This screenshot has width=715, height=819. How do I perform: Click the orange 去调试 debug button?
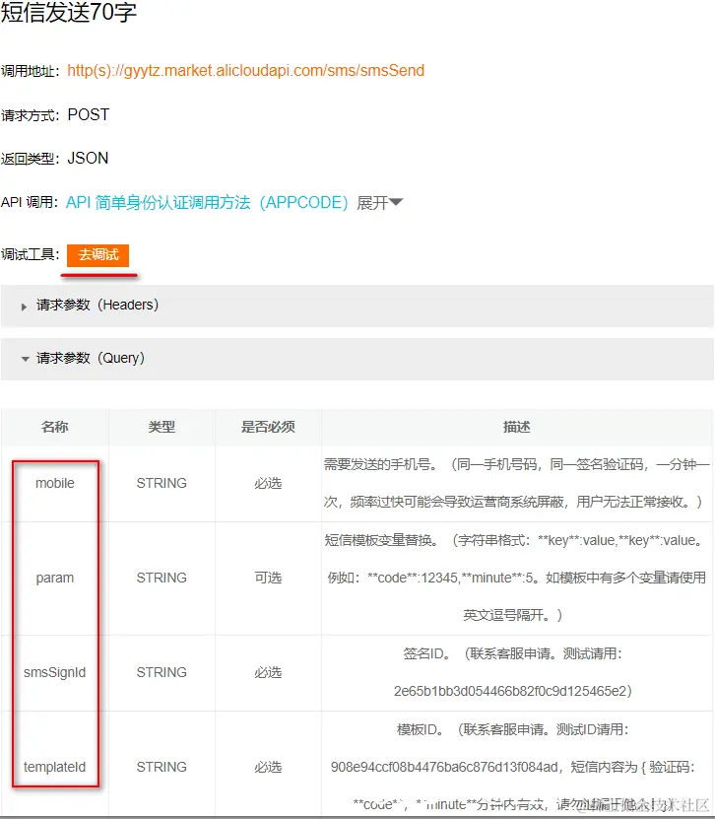click(x=98, y=255)
